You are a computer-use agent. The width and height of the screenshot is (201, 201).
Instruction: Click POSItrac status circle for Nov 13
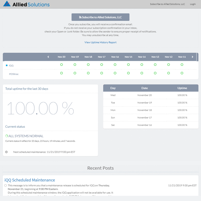[155, 73]
